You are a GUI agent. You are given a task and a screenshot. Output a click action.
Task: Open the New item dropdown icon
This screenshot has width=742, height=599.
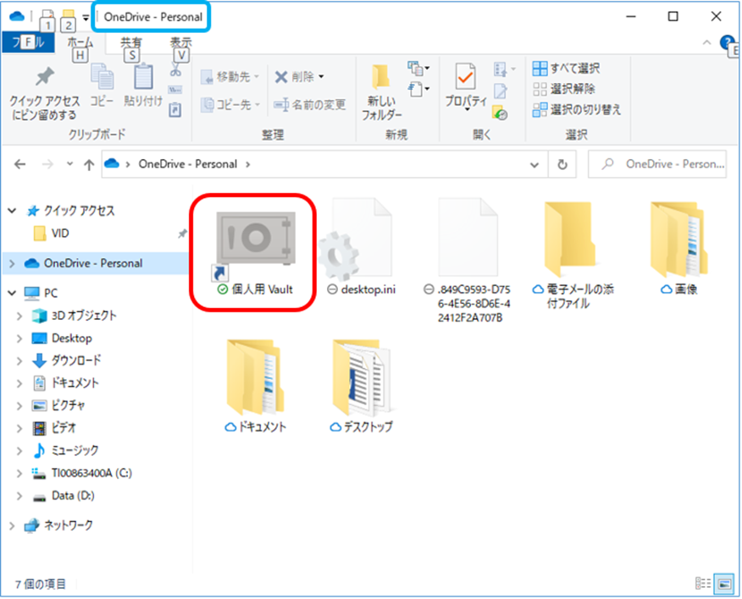[418, 69]
